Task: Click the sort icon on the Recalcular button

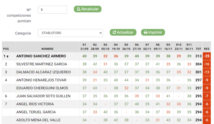Action: [x=78, y=9]
